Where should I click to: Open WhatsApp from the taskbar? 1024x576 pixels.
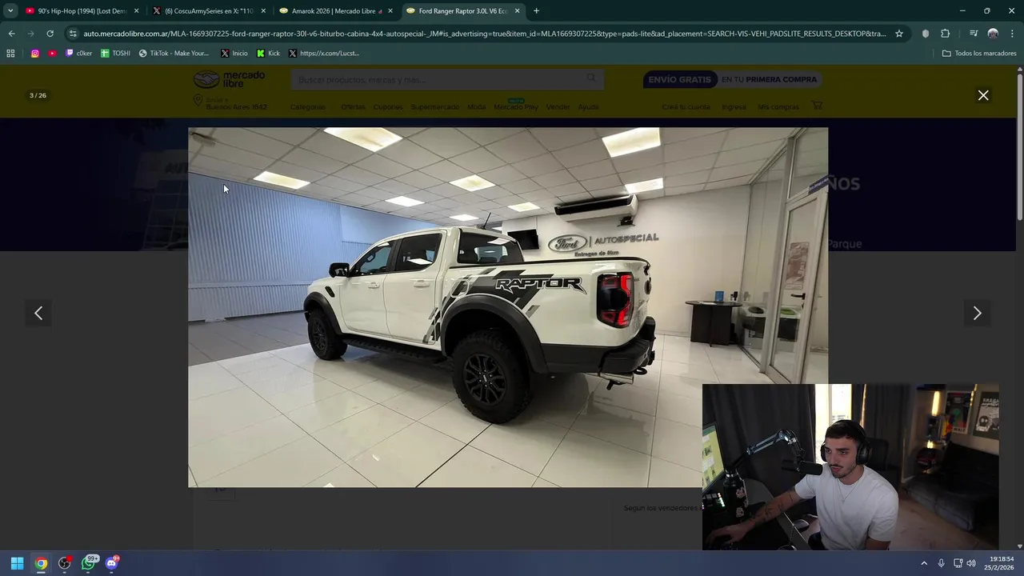89,563
